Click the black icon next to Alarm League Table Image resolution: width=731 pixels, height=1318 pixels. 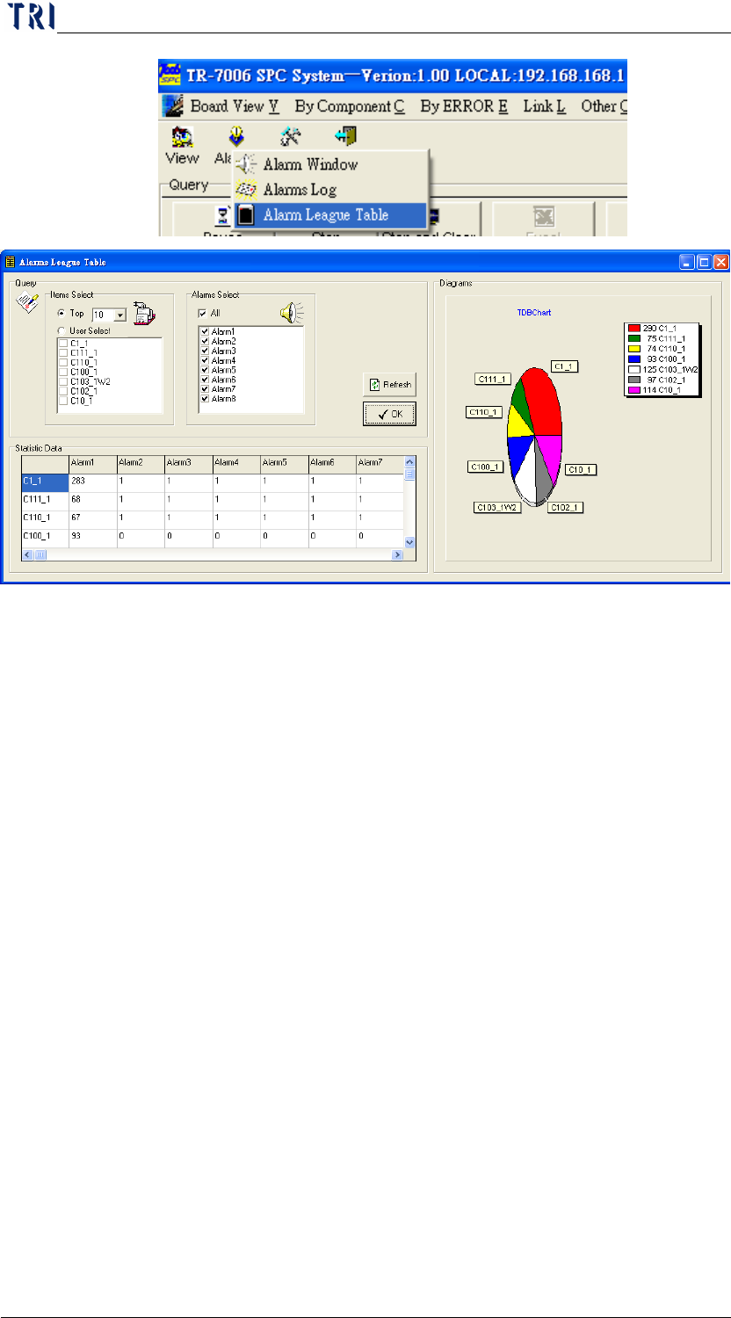click(247, 214)
